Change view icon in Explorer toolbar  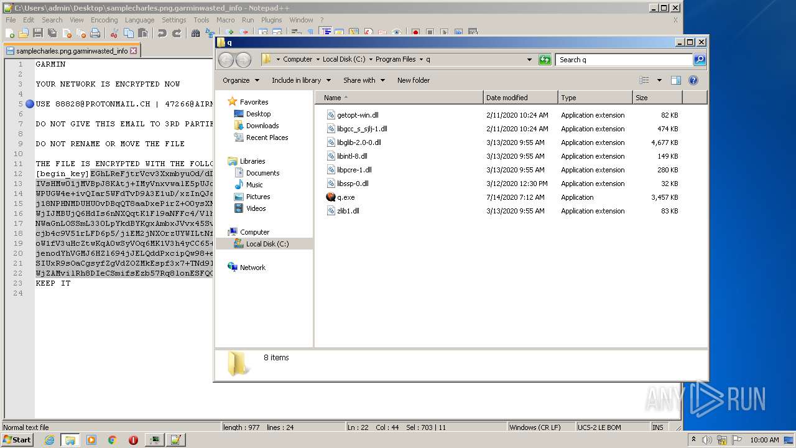(644, 80)
